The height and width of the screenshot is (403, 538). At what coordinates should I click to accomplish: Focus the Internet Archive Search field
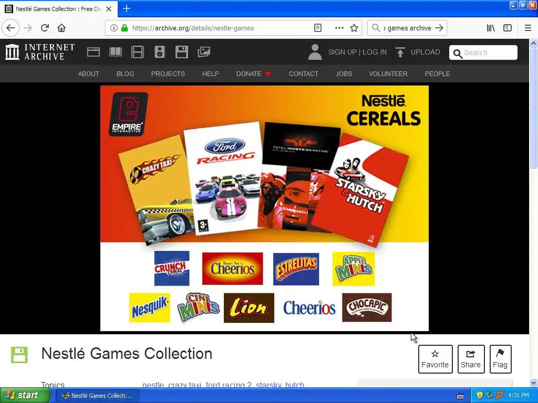coord(483,52)
